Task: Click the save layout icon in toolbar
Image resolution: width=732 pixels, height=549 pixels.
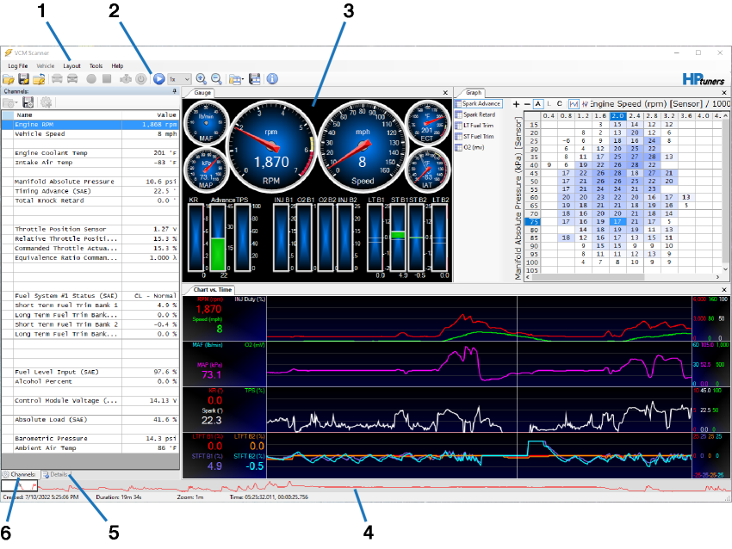Action: tap(254, 79)
